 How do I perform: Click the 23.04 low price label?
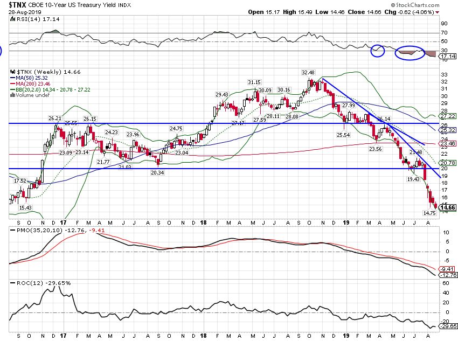tap(182, 152)
